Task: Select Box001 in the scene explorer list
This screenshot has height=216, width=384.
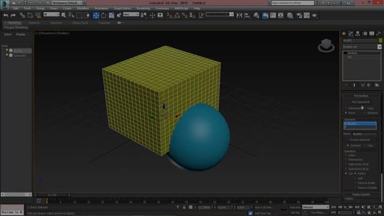Action: tap(18, 51)
